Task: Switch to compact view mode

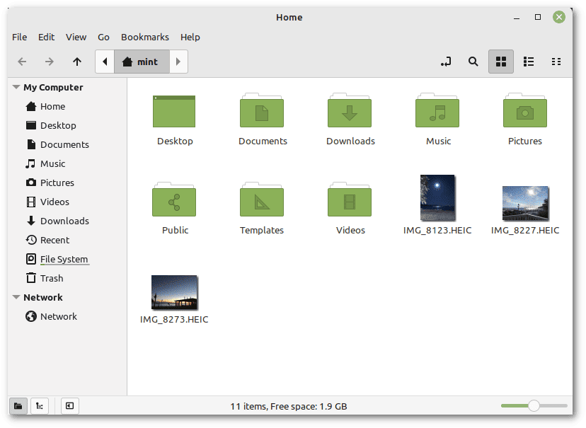Action: point(556,62)
